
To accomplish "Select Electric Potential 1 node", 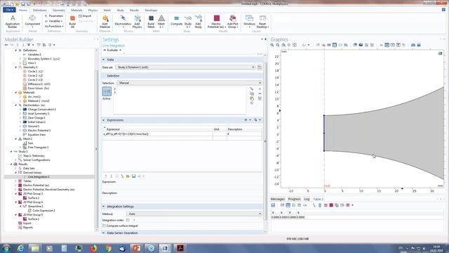I will coord(39,131).
